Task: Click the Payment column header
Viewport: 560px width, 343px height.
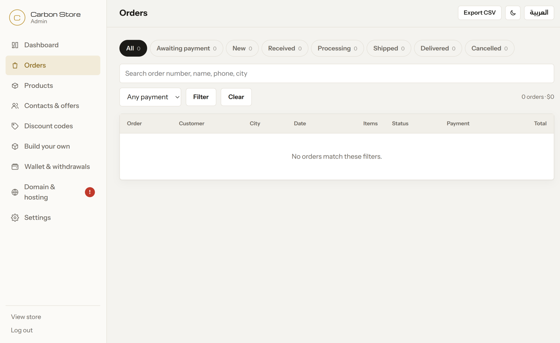Action: (x=458, y=123)
